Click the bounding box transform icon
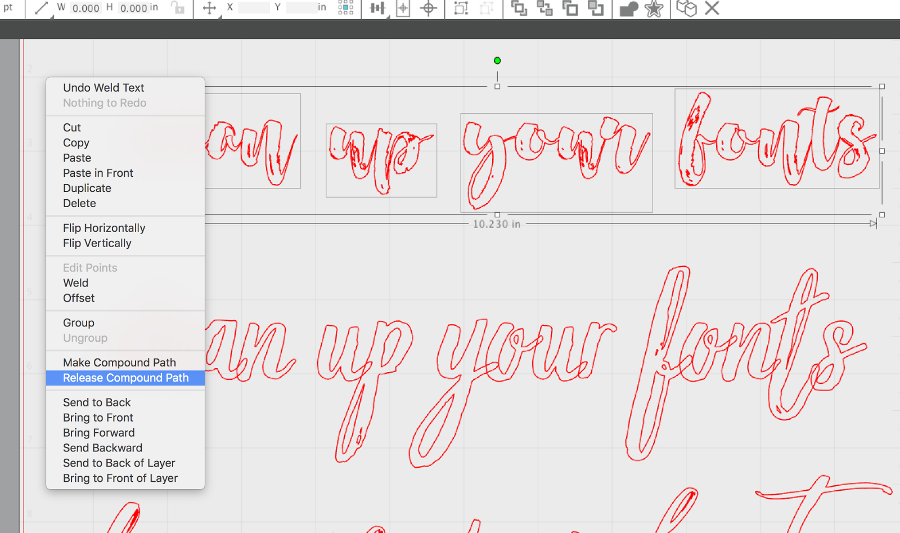 [462, 8]
